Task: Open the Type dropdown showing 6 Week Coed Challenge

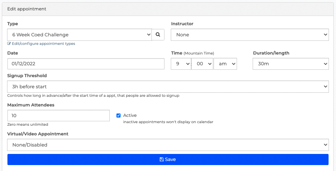Action: (80, 34)
